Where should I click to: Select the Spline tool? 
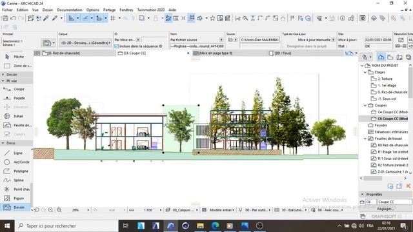[15, 180]
